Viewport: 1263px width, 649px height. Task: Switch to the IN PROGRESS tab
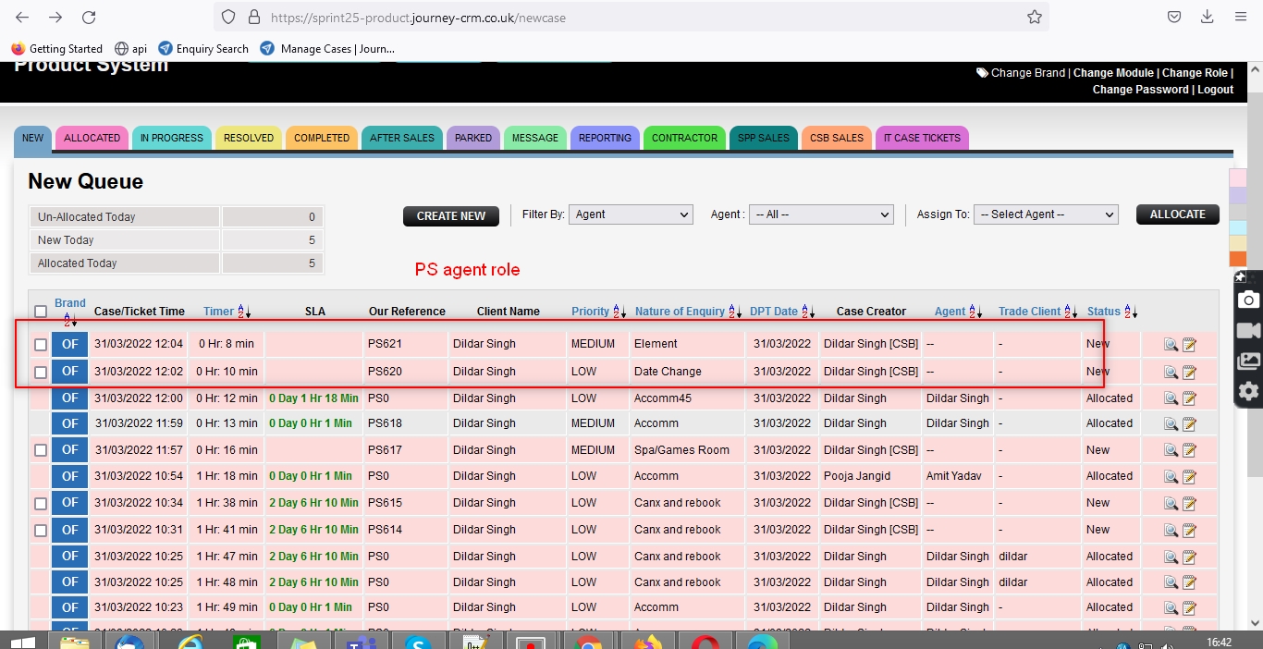[x=171, y=138]
